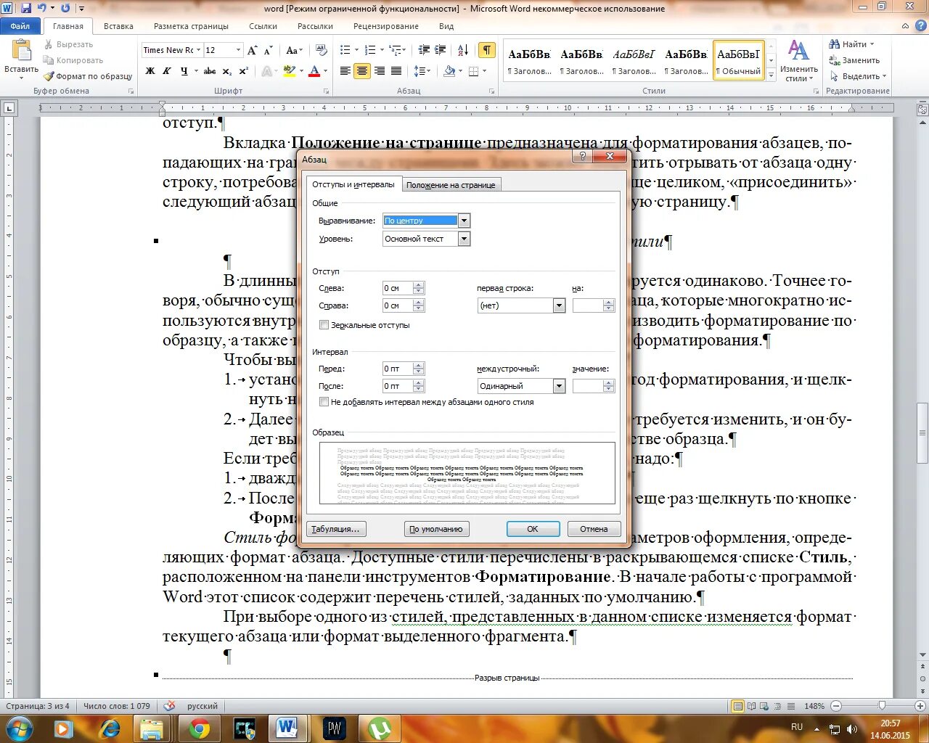Viewport: 929px width, 743px height.
Task: Click the zoom slider in status bar
Action: 882,706
